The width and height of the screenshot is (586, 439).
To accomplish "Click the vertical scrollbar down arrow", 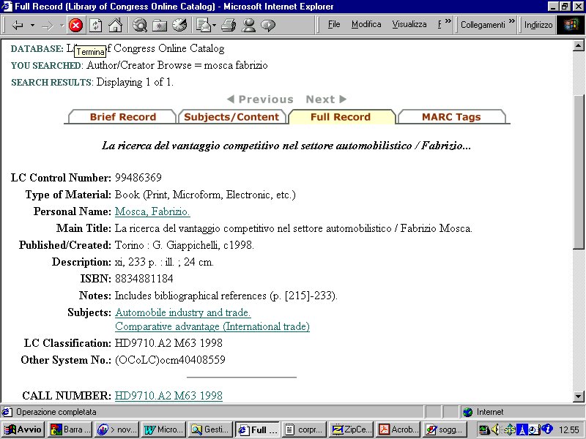I will pos(579,396).
